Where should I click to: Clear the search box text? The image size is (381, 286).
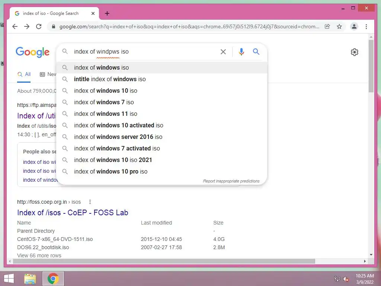point(223,51)
